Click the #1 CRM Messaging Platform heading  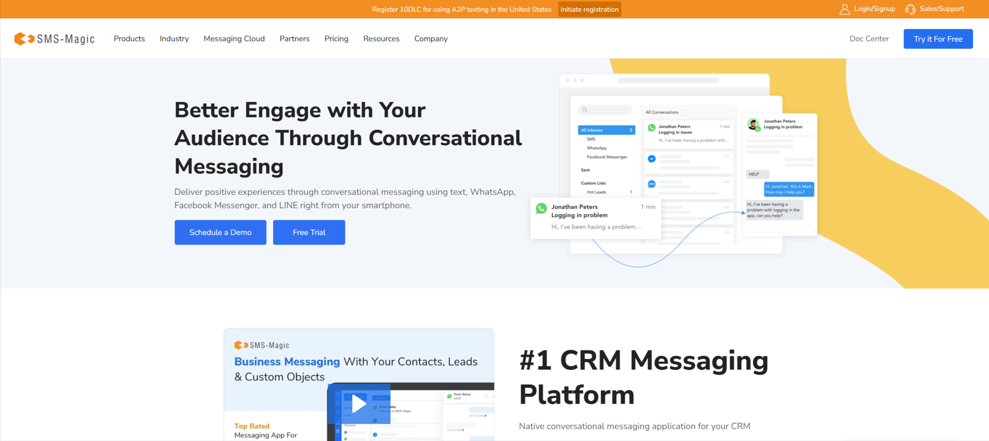point(644,377)
